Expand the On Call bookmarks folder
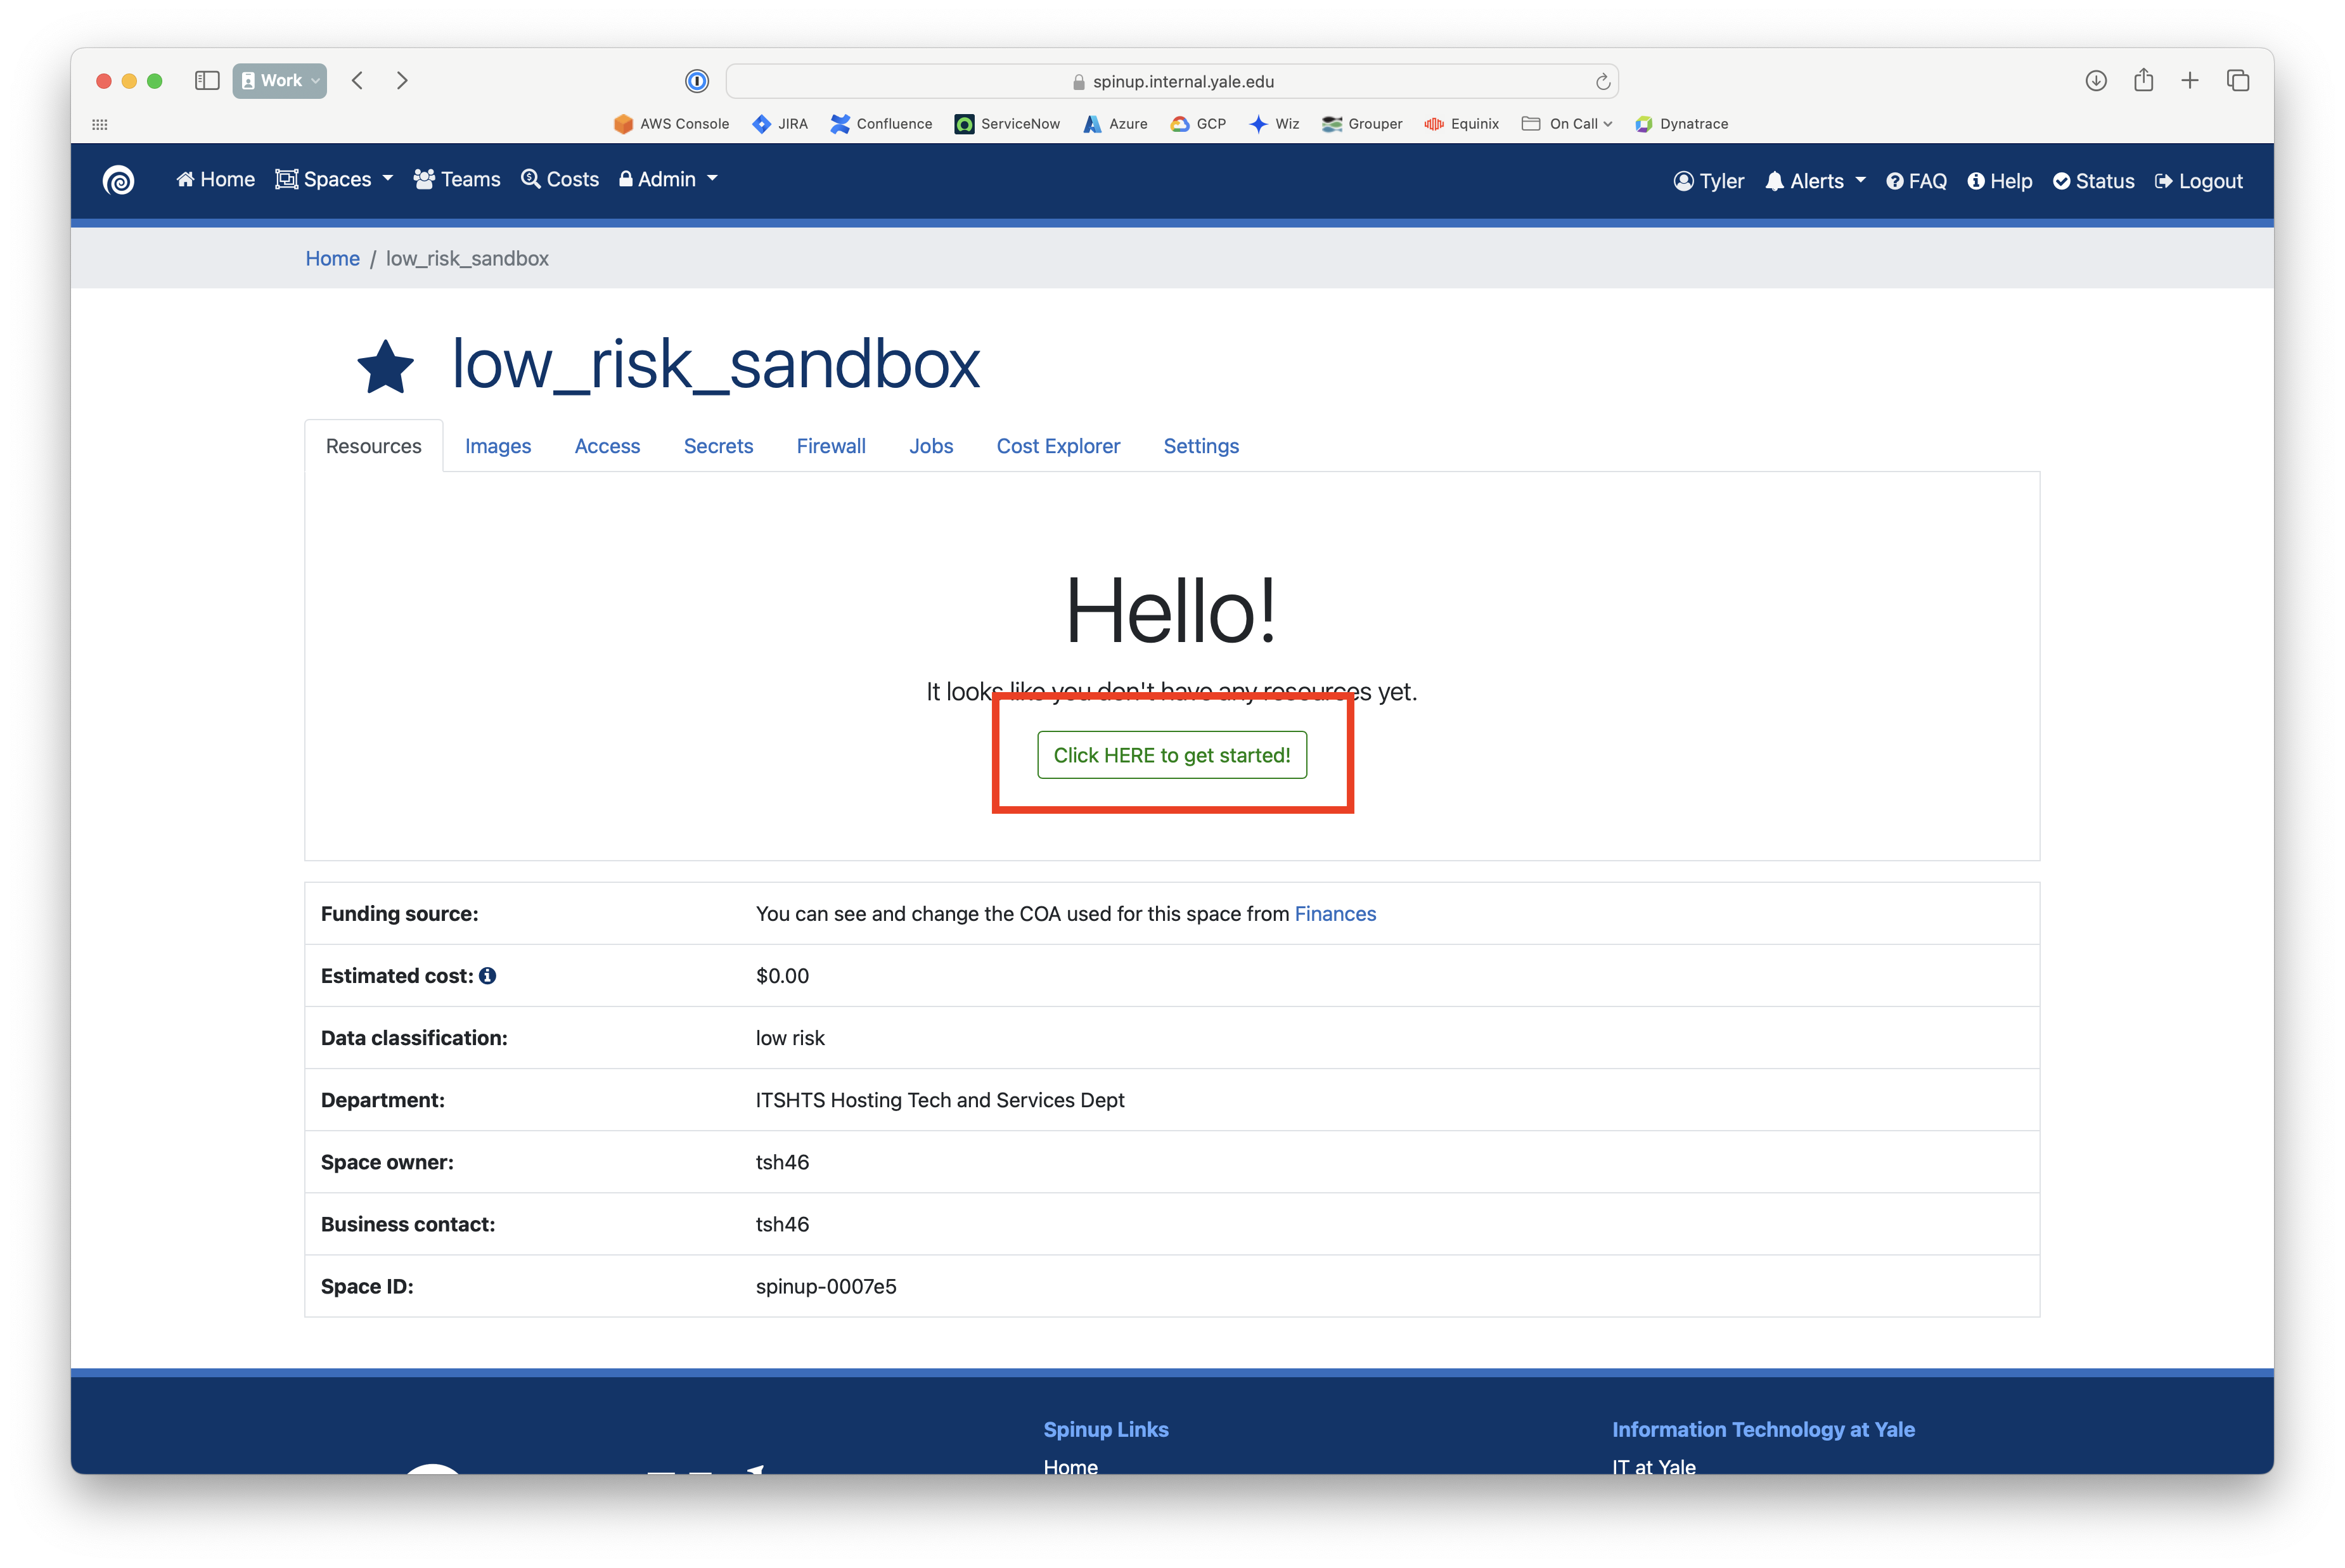Viewport: 2345px width, 1568px height. [1566, 124]
